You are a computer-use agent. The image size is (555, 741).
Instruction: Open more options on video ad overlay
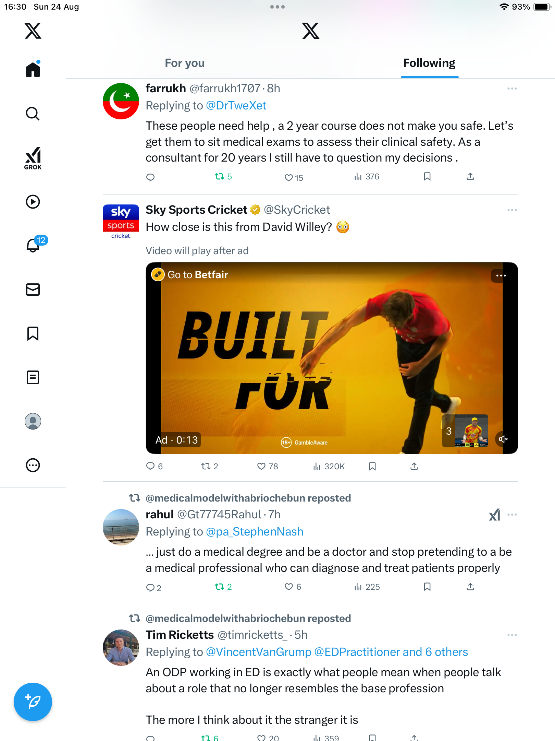[x=501, y=275]
